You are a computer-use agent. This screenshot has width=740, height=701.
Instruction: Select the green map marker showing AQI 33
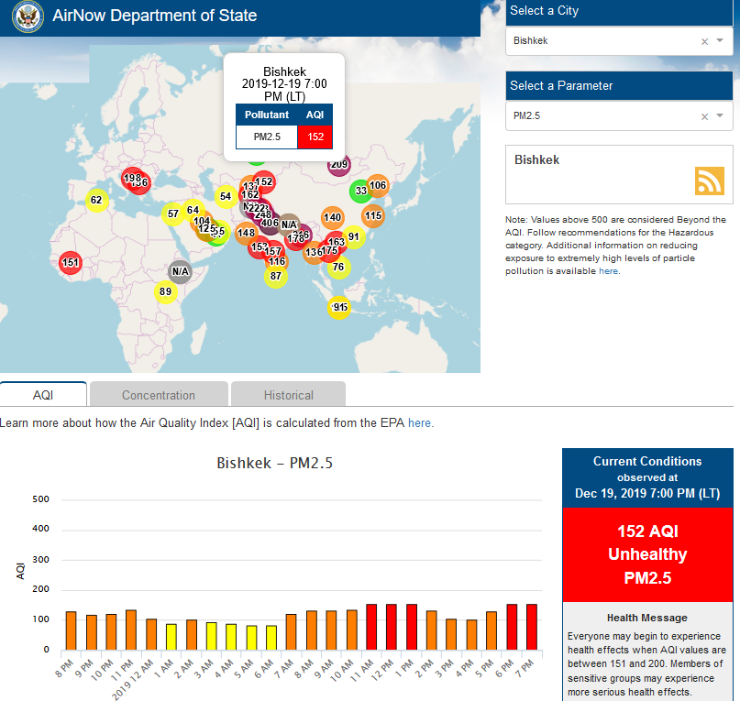pos(360,191)
